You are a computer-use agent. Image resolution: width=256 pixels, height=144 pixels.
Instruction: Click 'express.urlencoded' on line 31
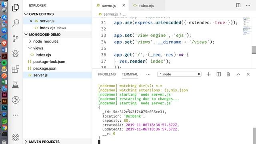158,22
